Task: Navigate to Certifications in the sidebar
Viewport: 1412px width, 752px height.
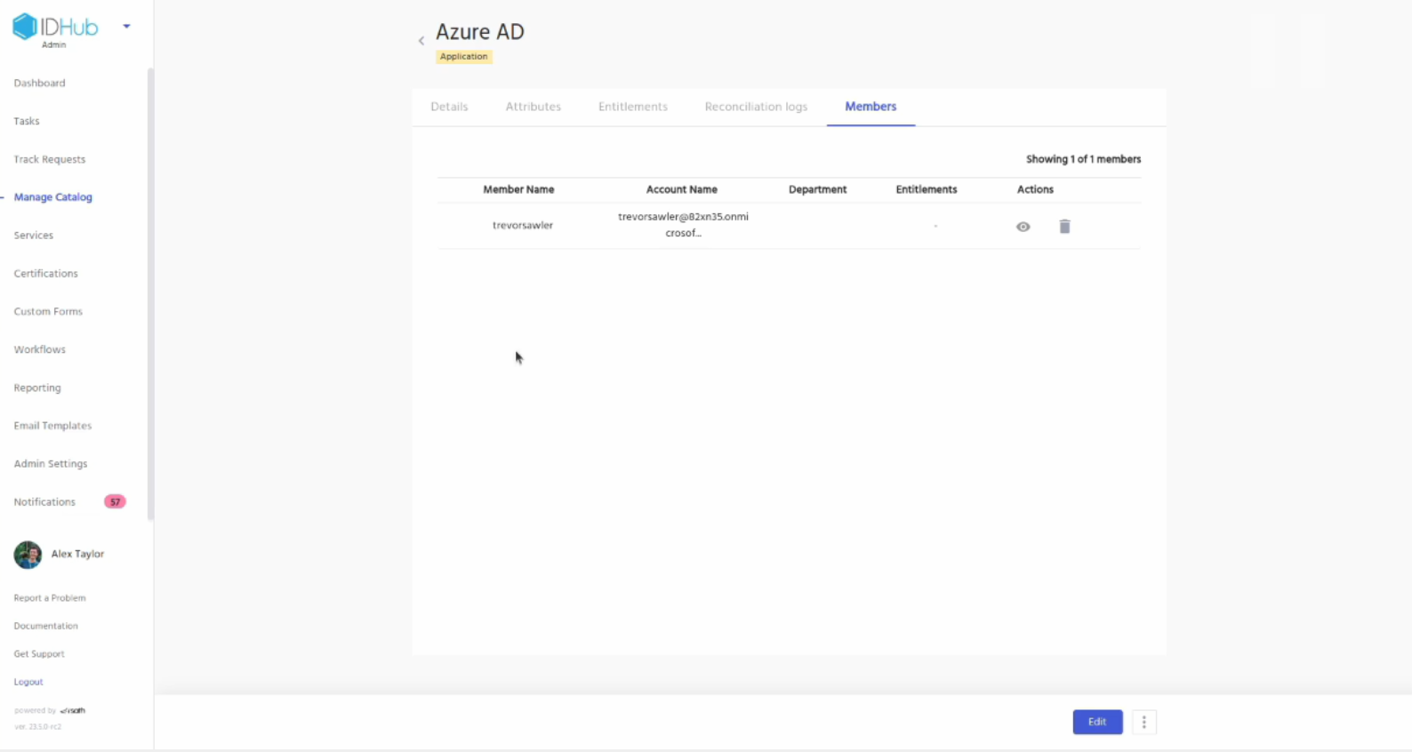Action: tap(45, 274)
